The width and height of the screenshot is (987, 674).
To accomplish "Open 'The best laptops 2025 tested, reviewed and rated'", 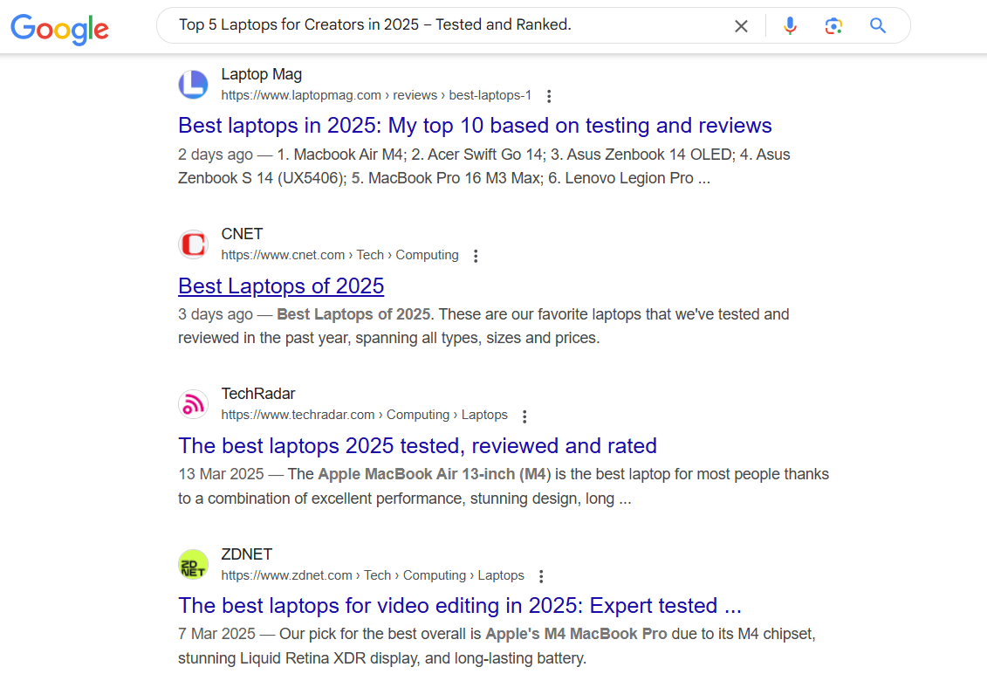I will pyautogui.click(x=417, y=446).
